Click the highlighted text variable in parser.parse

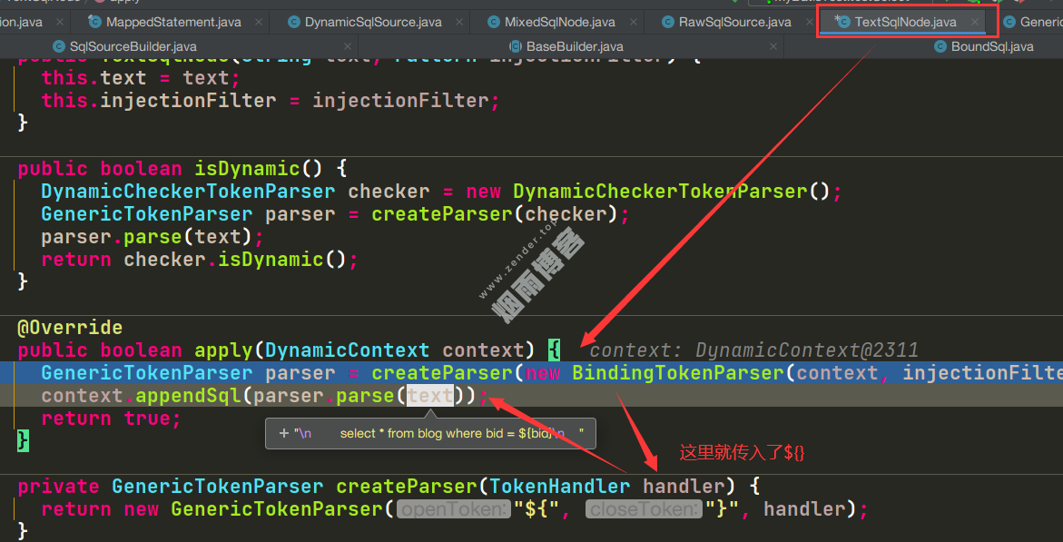click(x=429, y=396)
